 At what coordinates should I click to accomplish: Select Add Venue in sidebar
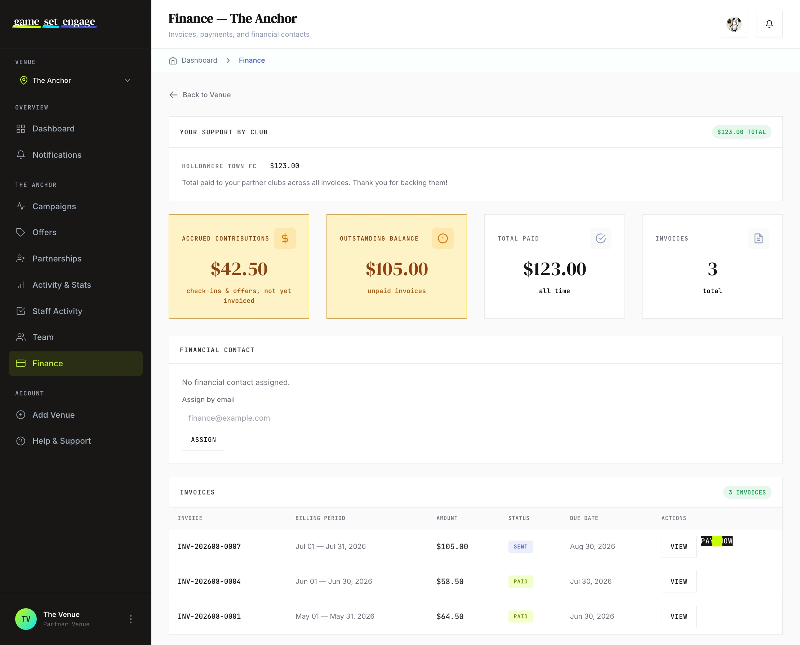(x=75, y=415)
